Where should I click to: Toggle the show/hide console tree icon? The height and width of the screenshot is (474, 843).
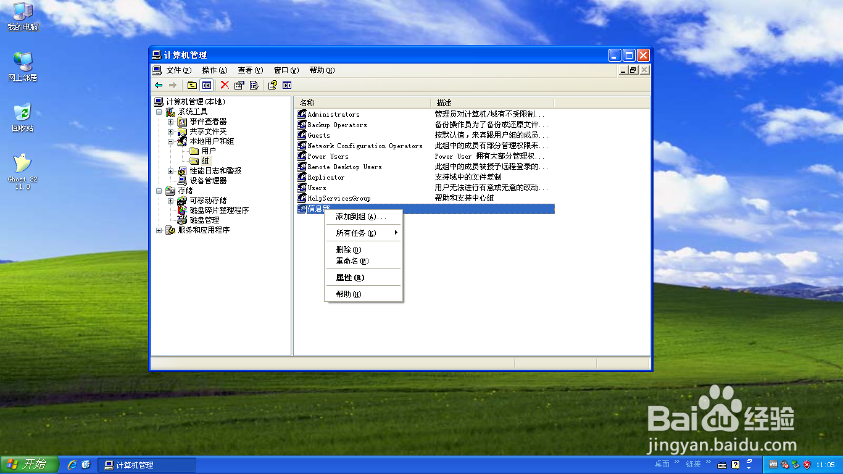click(207, 85)
